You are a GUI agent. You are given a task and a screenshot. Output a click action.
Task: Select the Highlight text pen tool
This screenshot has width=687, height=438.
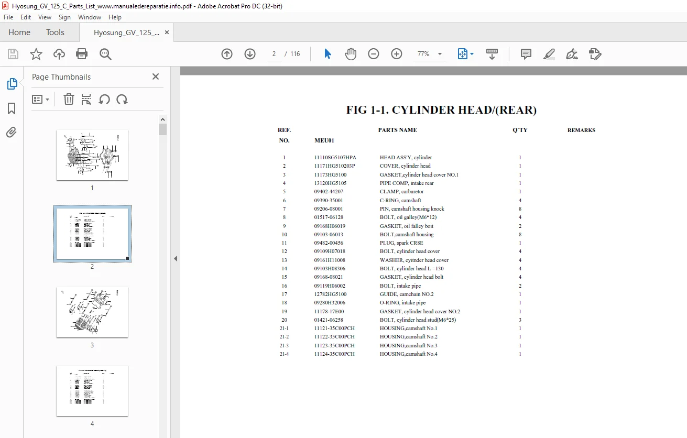[549, 54]
